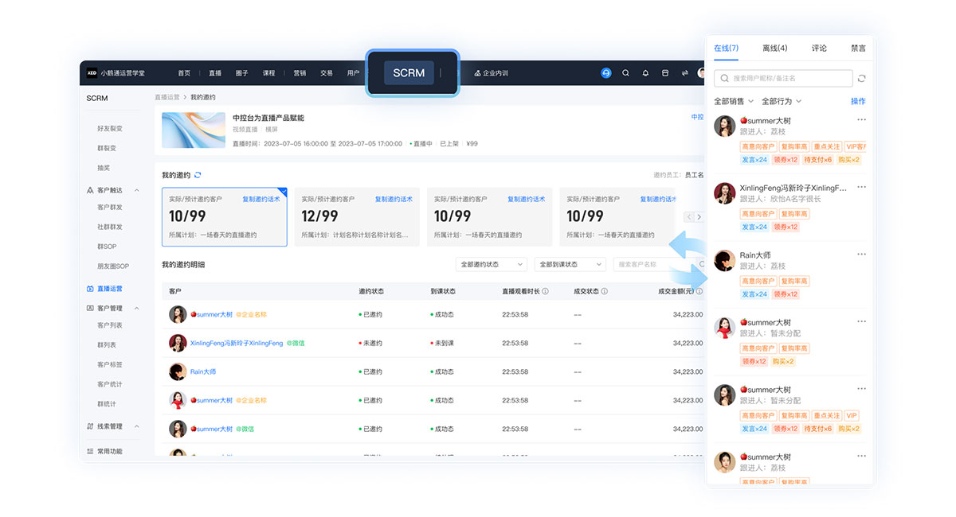Select the 12/99 invitation plan card

[357, 216]
